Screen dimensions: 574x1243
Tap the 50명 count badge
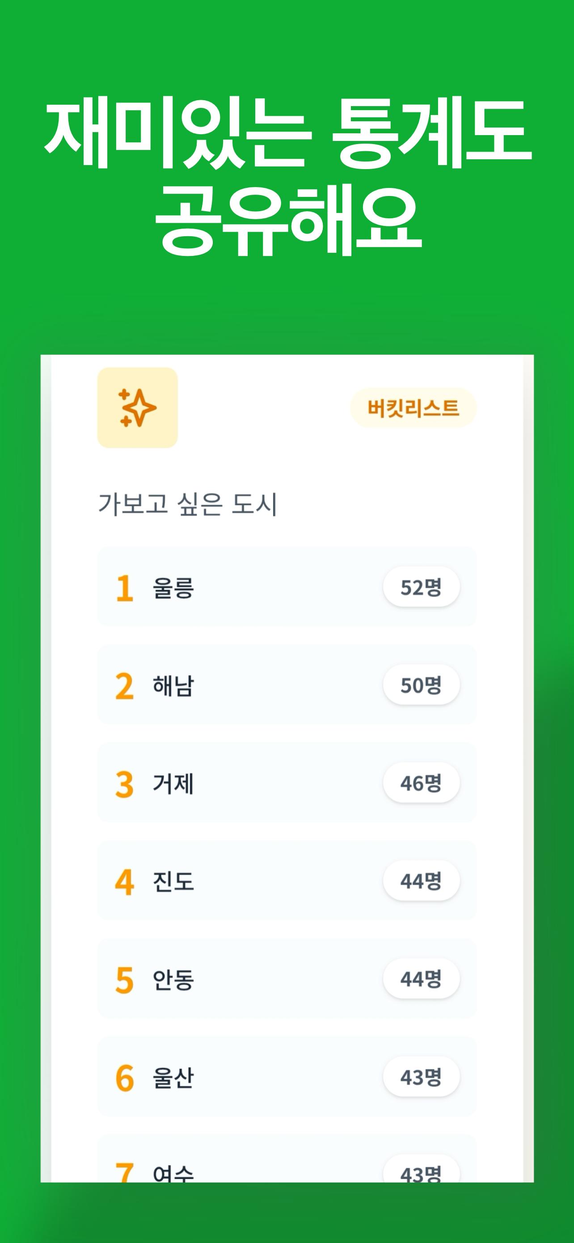tap(421, 685)
